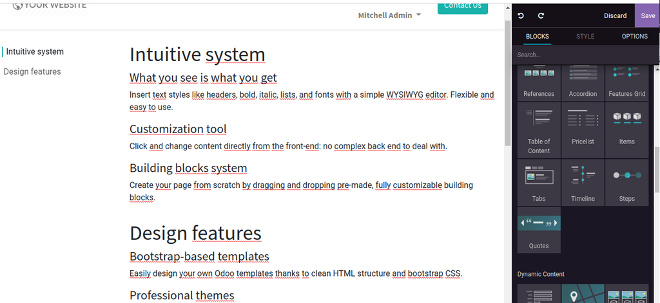
Task: Click Discard to cancel changes
Action: pyautogui.click(x=615, y=15)
